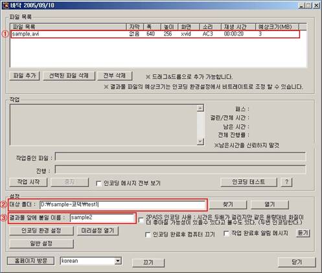Toggle the 2PASS 인코딩 사용 checkbox
Screen dimensions: 322x273
pyautogui.click(x=141, y=221)
